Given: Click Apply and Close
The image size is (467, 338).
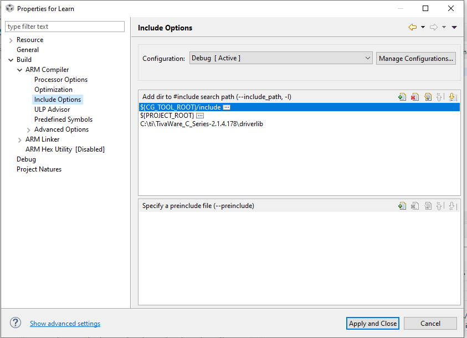Looking at the screenshot, I should point(372,323).
